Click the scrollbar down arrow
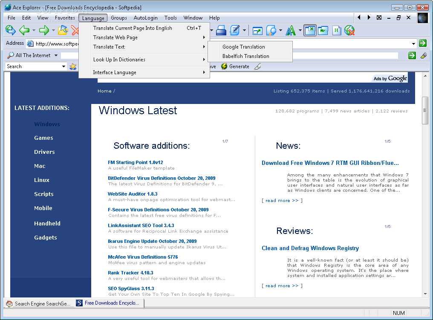 (425, 294)
